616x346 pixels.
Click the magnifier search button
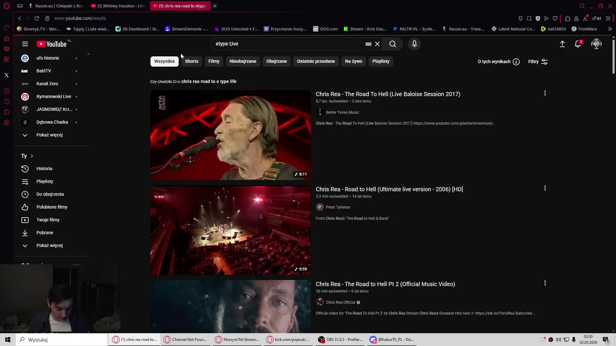393,44
